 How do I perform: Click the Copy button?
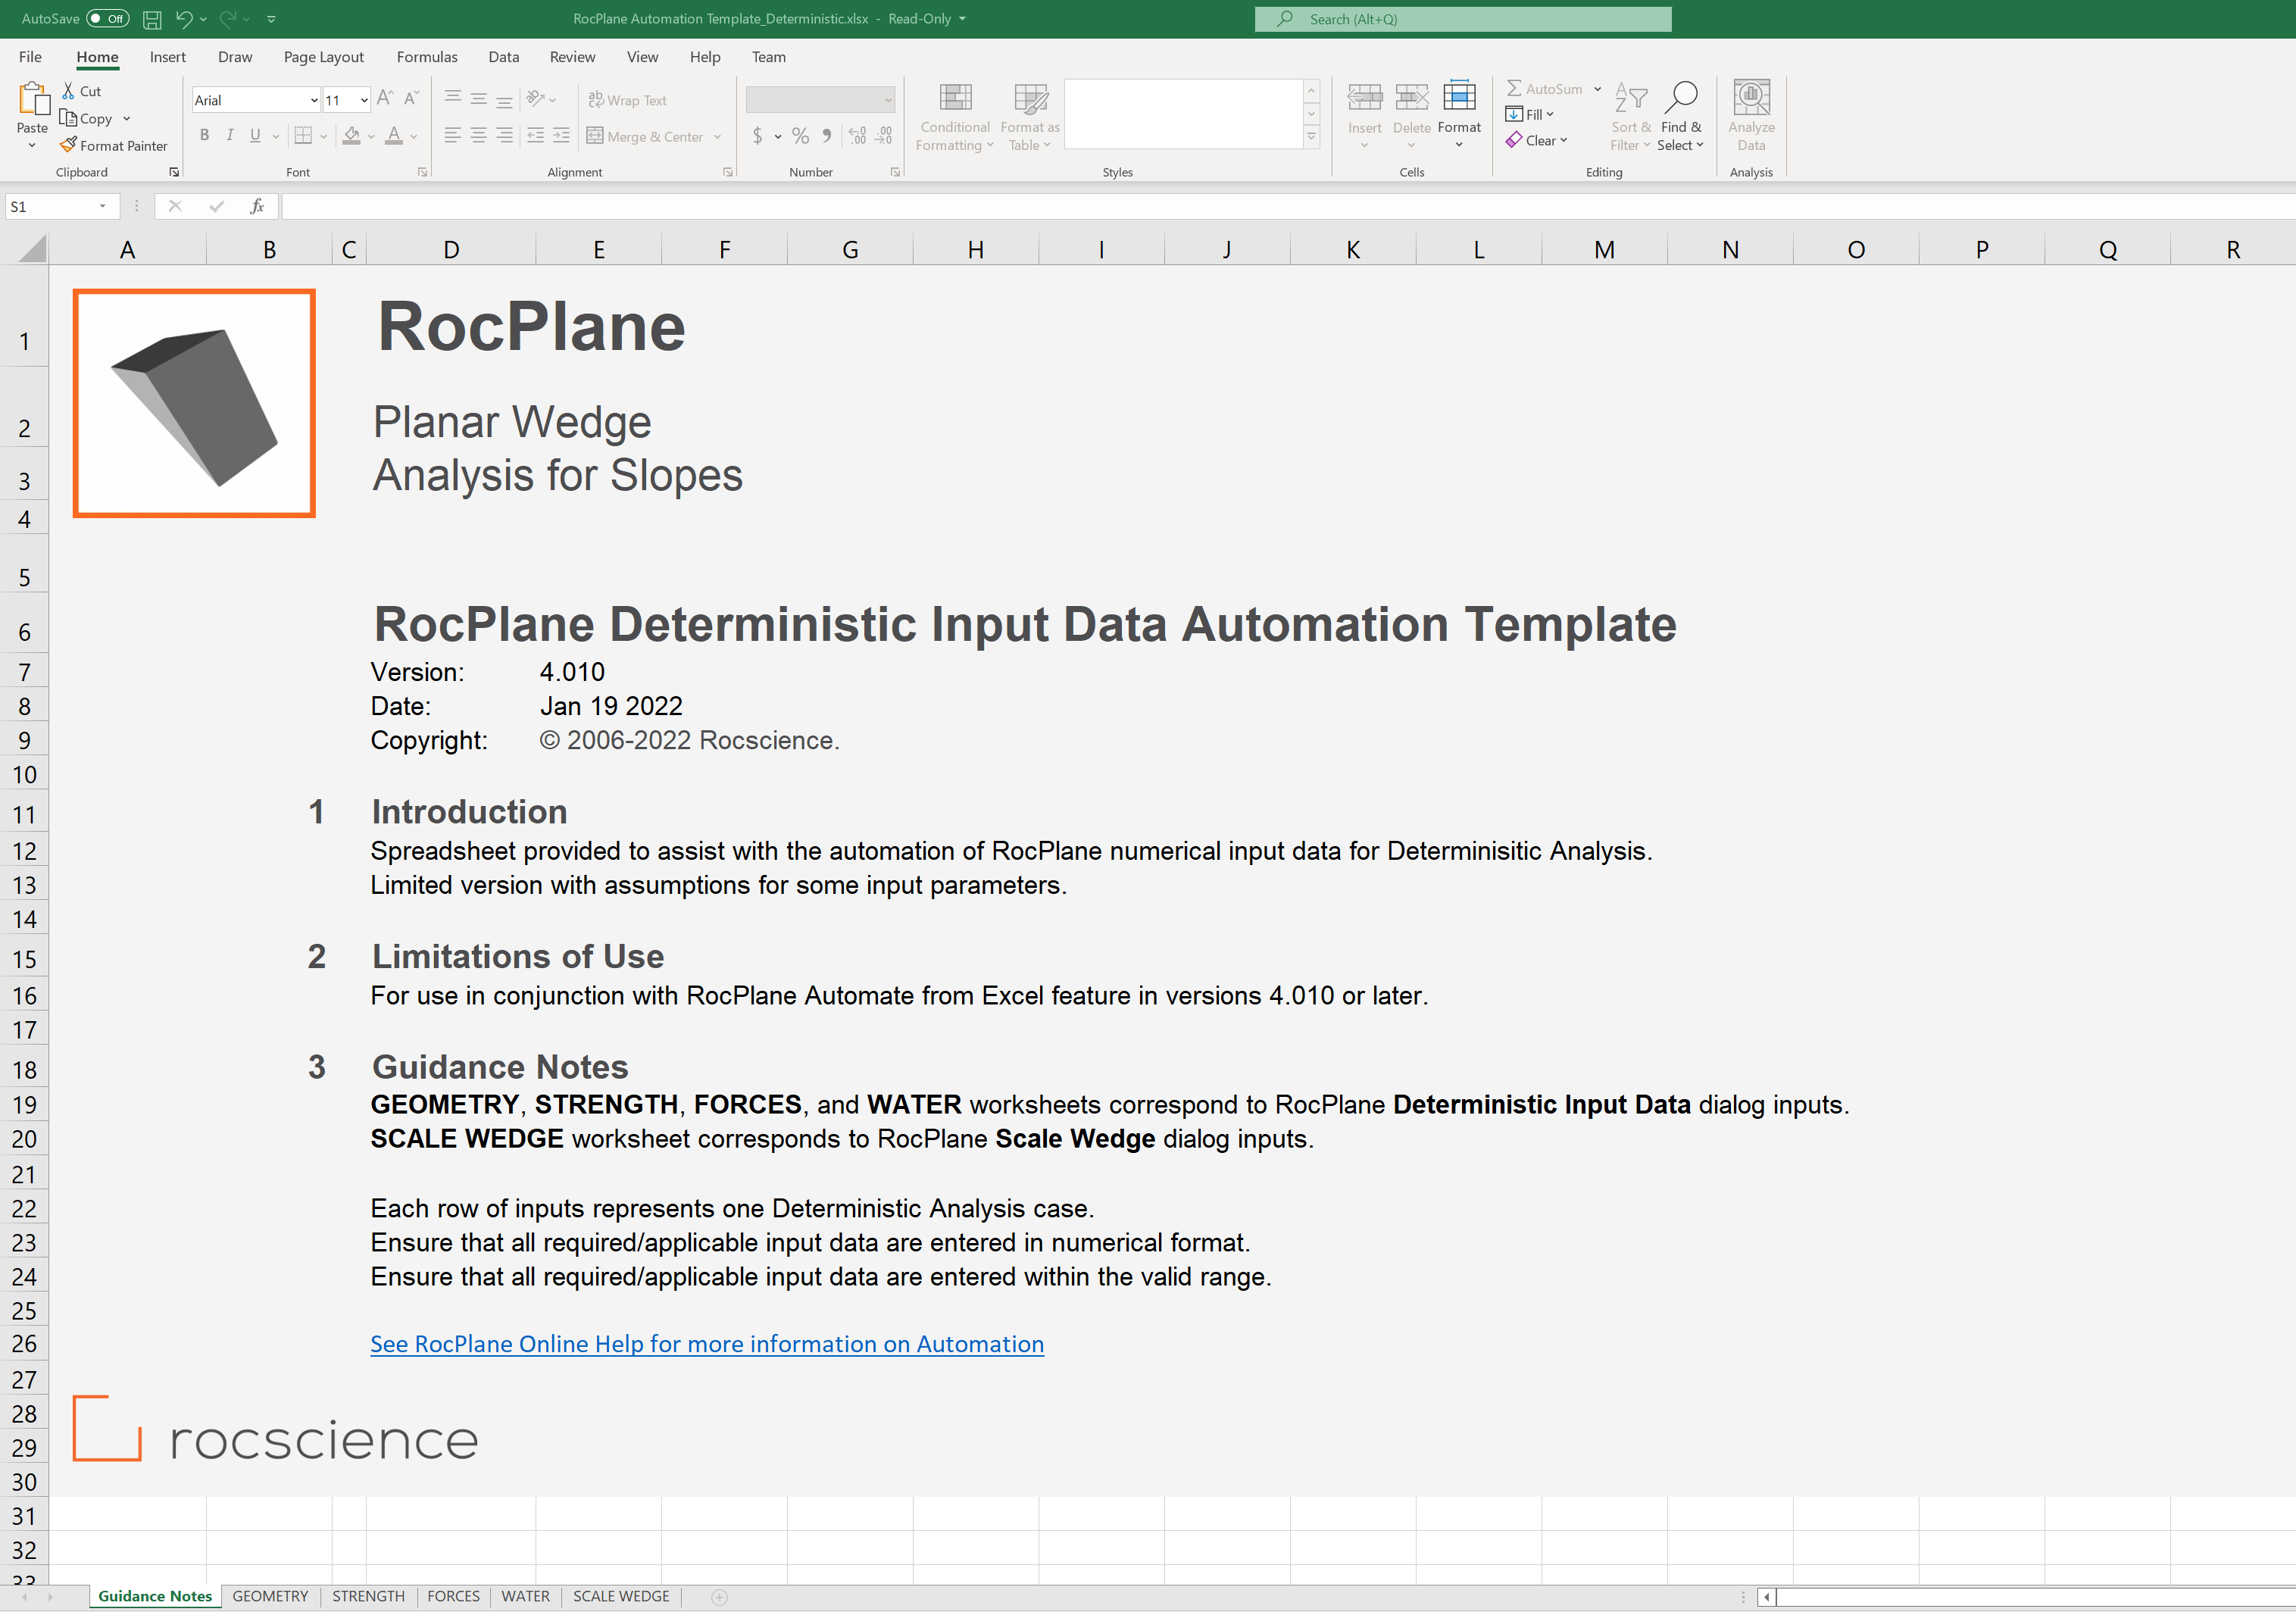[x=86, y=118]
